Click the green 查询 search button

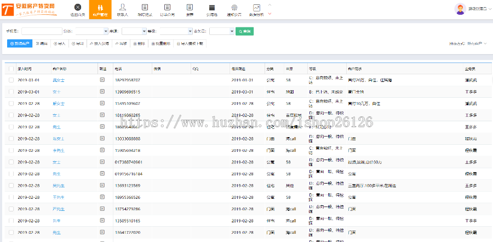click(245, 31)
